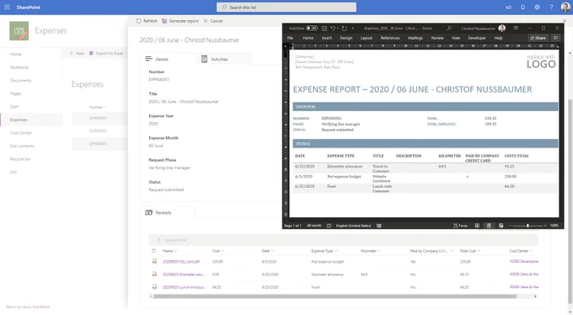Toggle the AutoSave switch in Word
This screenshot has height=315, width=573.
(x=312, y=28)
